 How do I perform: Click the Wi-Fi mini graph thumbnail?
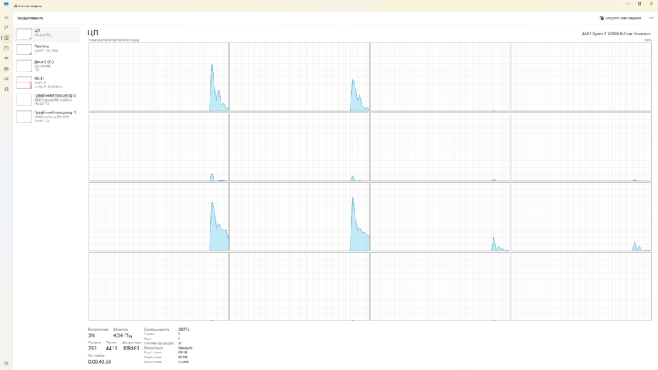pyautogui.click(x=24, y=83)
